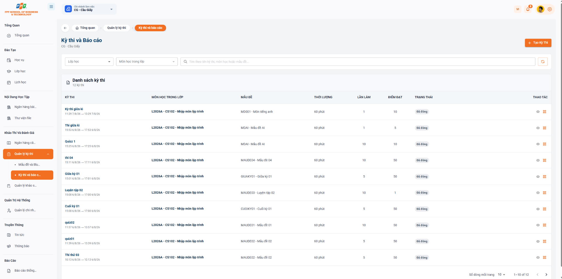Open Học vụ in the sidebar
Image resolution: width=562 pixels, height=279 pixels.
(x=28, y=60)
